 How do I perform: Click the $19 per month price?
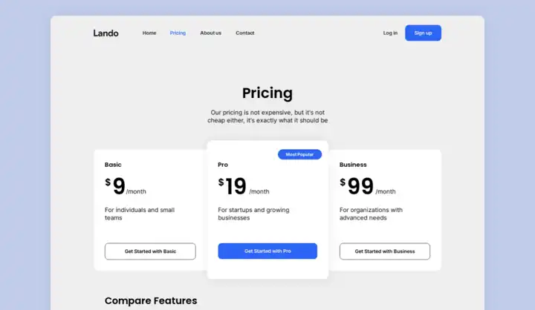[x=243, y=187]
